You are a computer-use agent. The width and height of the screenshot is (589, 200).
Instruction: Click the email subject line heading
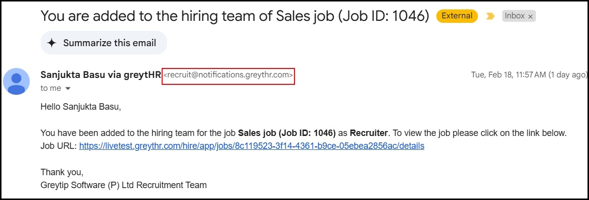point(235,16)
